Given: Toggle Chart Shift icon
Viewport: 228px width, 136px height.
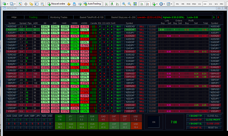Looking at the screenshot, I should coord(147,4).
